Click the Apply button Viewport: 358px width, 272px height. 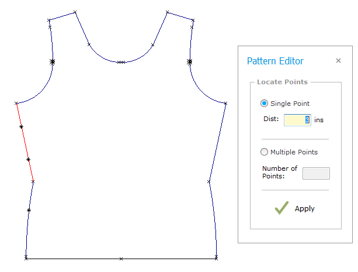pyautogui.click(x=295, y=208)
